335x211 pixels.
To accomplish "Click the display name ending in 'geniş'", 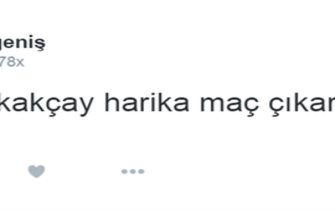I will [23, 43].
